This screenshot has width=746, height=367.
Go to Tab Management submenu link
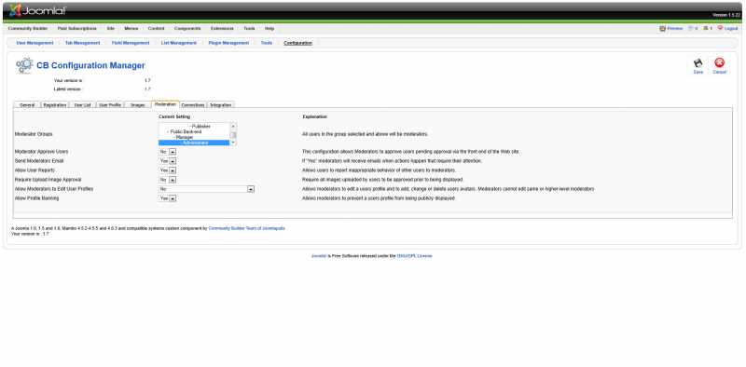point(82,43)
